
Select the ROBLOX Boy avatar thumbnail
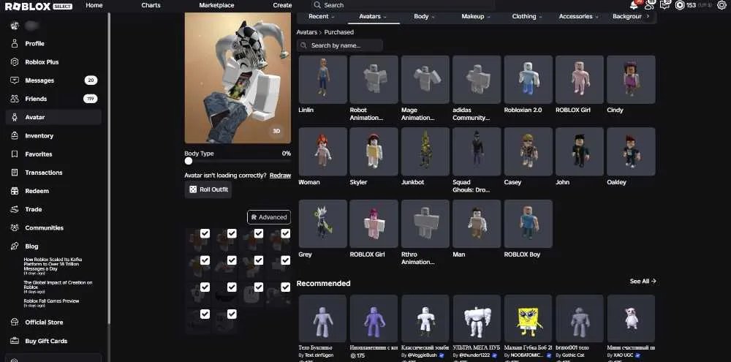point(529,224)
